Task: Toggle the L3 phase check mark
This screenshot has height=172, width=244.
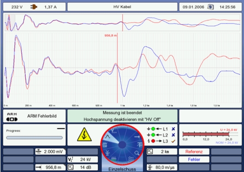Action: 173,141
